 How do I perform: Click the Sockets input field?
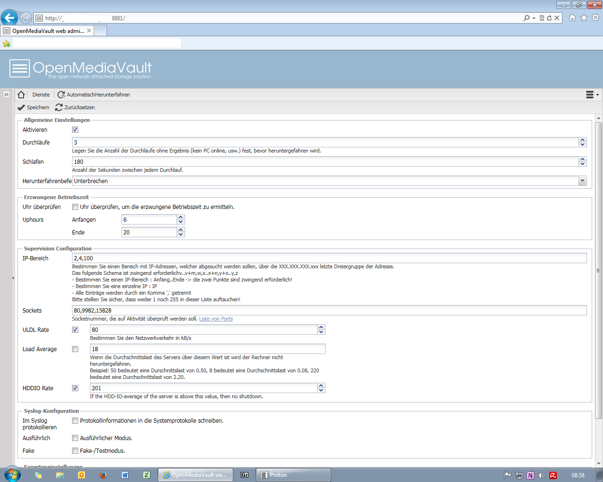pyautogui.click(x=329, y=310)
